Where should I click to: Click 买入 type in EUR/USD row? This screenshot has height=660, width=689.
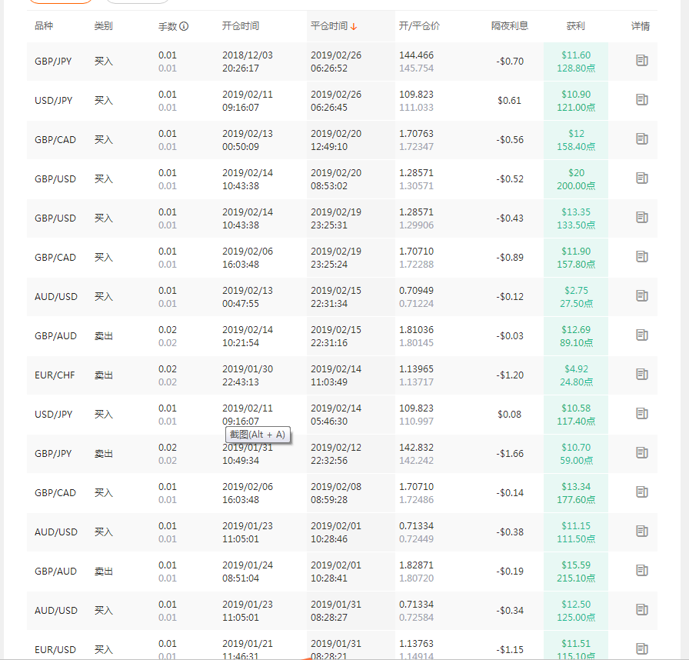[104, 649]
